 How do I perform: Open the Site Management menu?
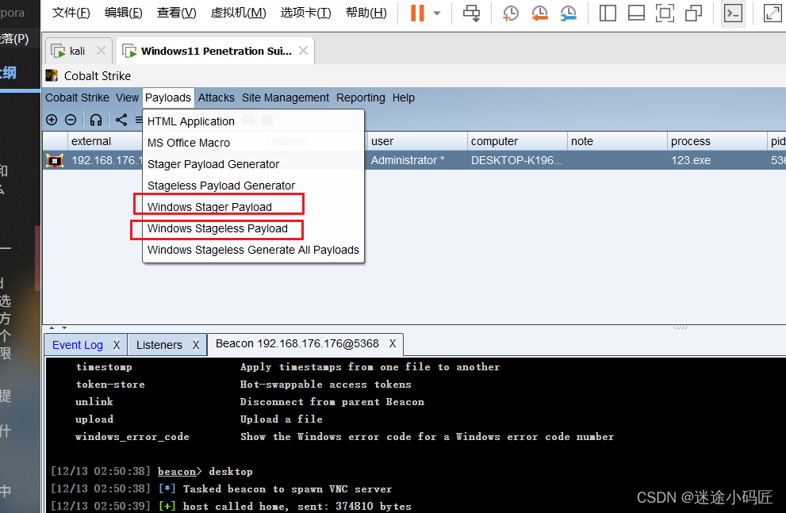click(x=286, y=98)
